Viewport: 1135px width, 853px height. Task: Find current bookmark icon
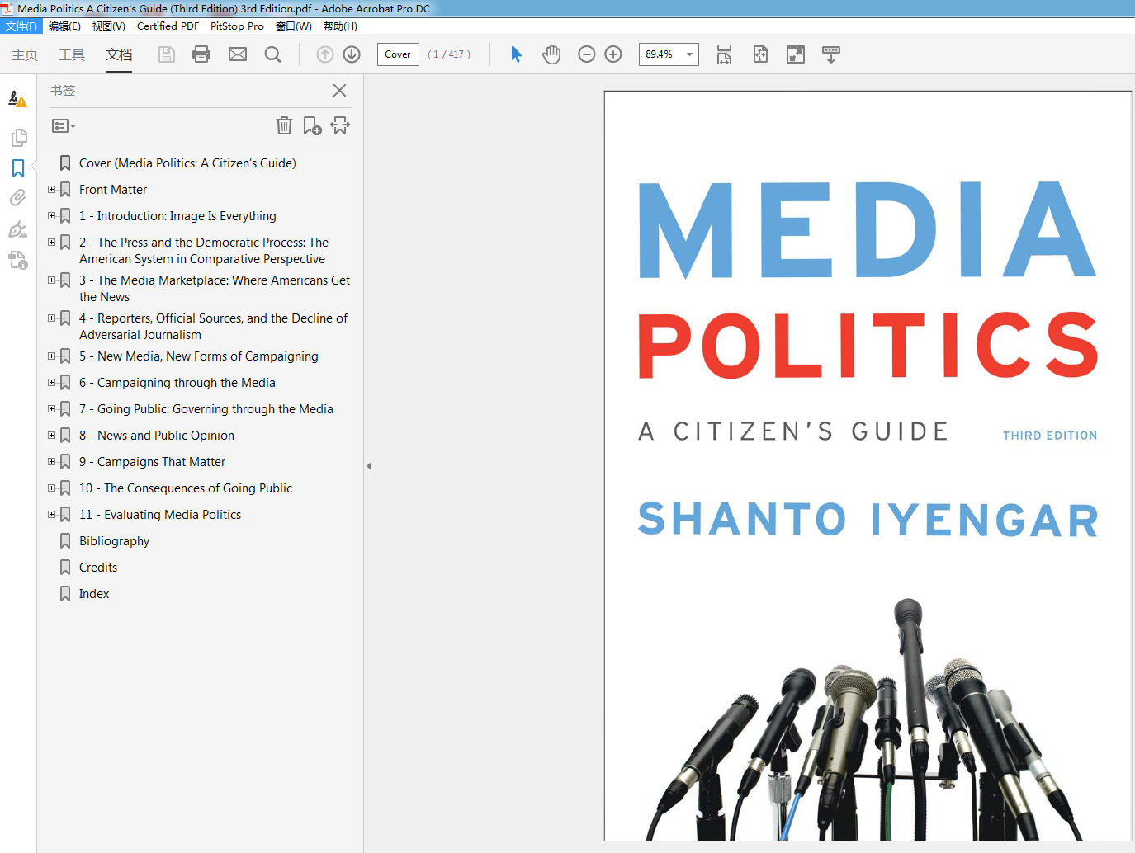(x=340, y=125)
